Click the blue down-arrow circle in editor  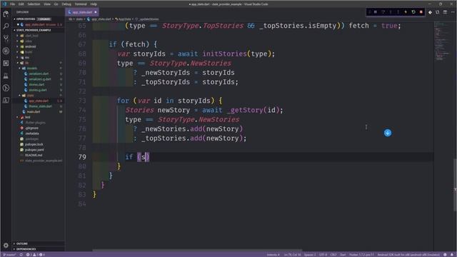[x=388, y=133]
